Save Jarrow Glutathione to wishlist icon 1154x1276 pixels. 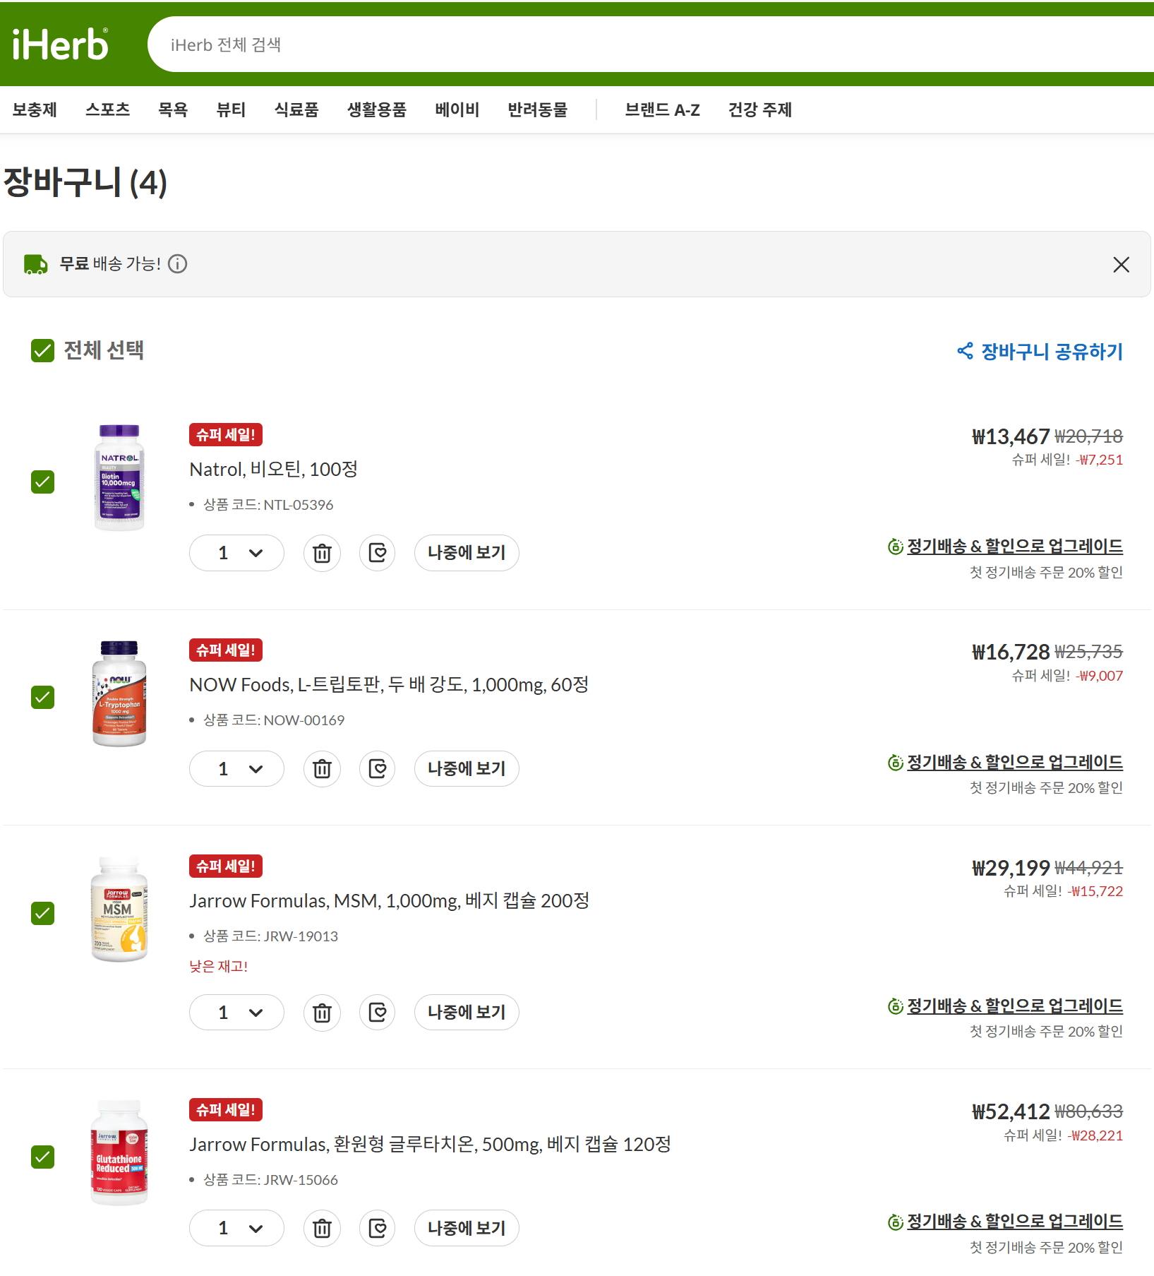coord(378,1228)
